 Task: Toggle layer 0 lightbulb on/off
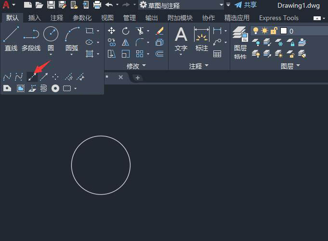[255, 31]
